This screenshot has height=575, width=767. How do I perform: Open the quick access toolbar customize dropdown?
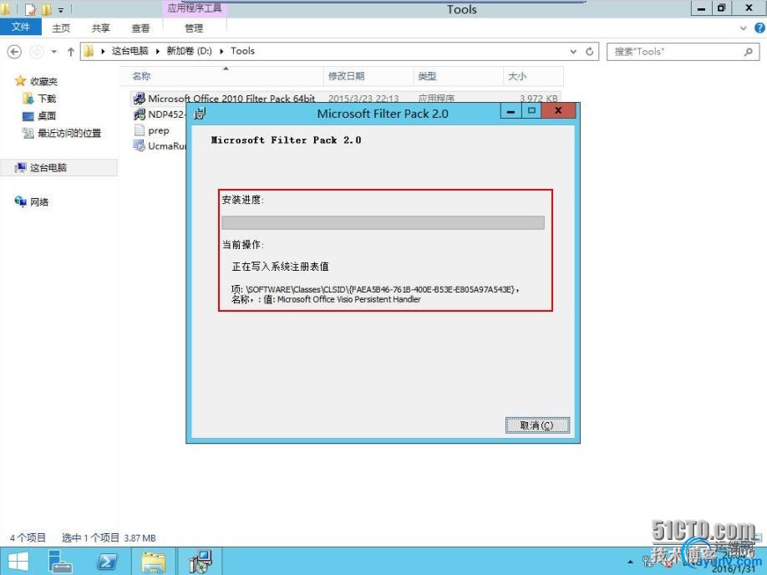click(x=61, y=10)
